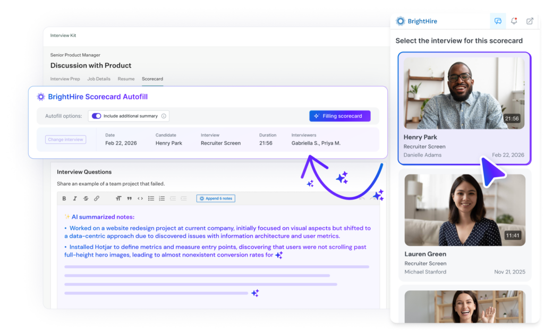Click the 21:56 duration value in autofill

coord(266,143)
